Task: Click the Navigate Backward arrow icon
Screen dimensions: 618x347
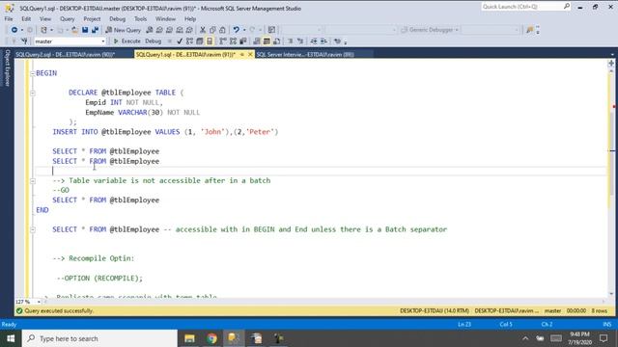Action: click(14, 30)
